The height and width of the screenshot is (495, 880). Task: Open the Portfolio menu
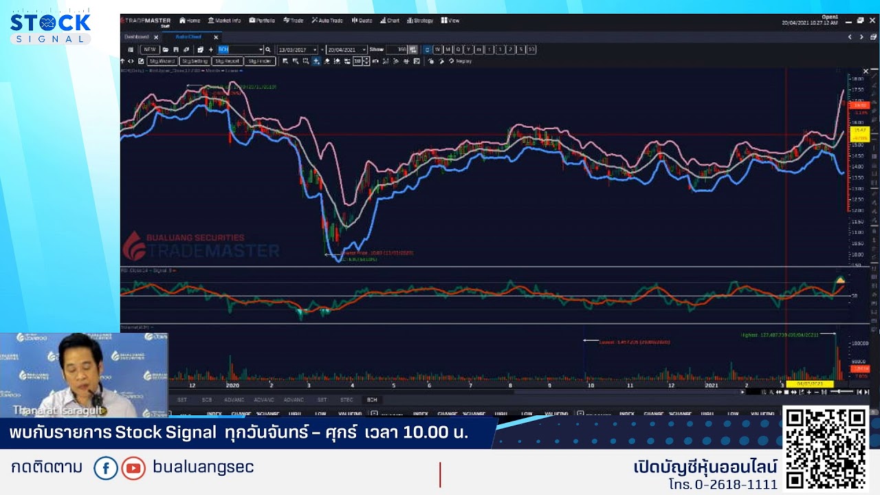[262, 21]
